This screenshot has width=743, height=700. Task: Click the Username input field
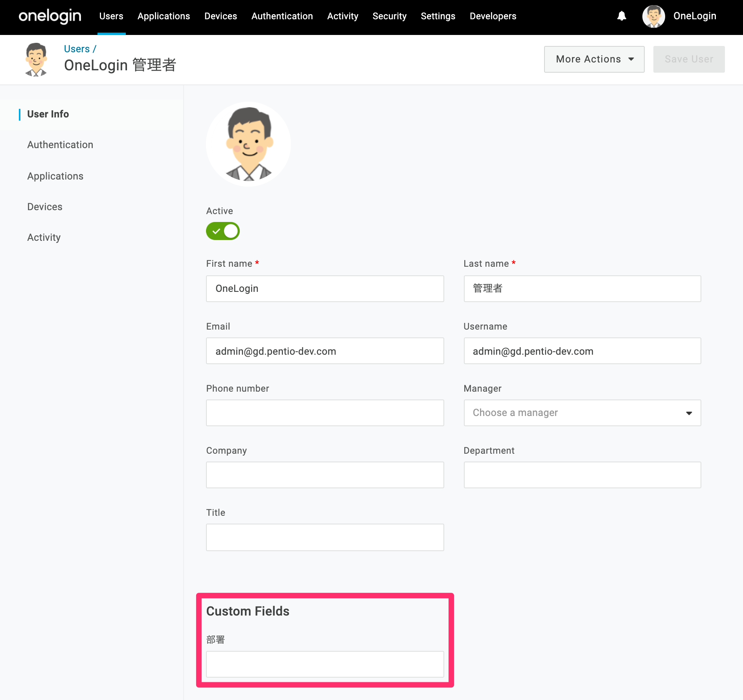tap(582, 351)
